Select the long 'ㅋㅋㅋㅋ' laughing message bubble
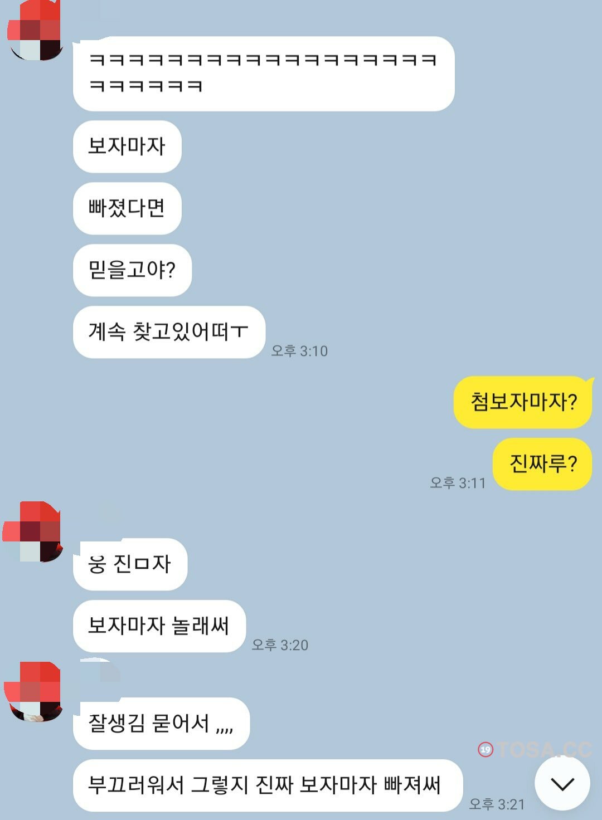602x820 pixels. click(x=264, y=74)
